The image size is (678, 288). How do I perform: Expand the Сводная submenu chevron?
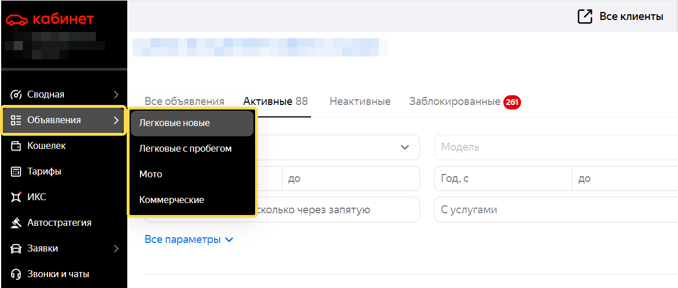pos(116,95)
